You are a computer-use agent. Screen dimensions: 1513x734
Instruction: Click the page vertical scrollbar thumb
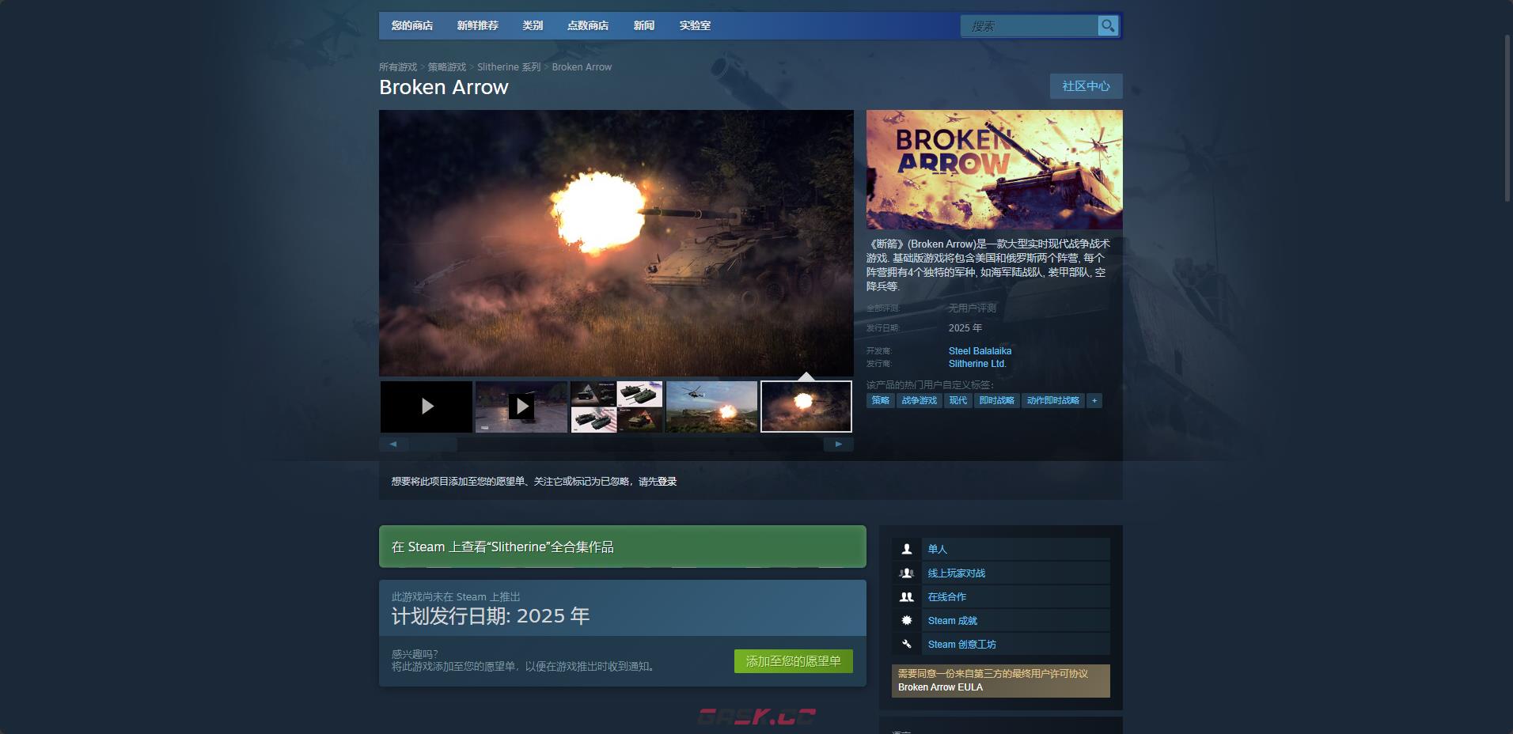click(1508, 117)
